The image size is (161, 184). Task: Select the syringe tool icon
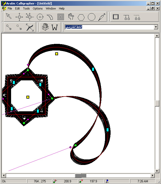tap(102, 17)
